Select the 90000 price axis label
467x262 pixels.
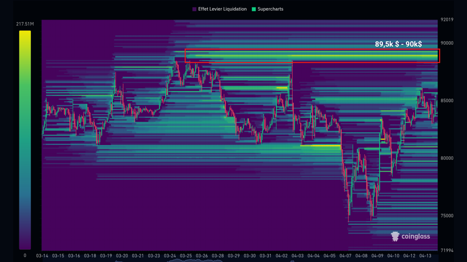click(x=447, y=43)
